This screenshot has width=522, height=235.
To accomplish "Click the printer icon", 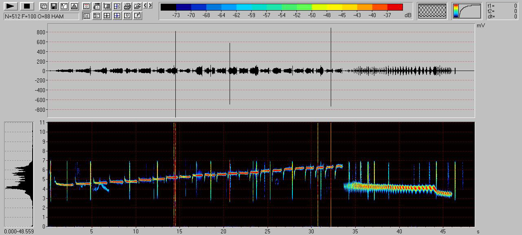I will click(x=127, y=6).
